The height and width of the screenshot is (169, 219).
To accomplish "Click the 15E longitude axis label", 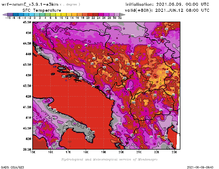I will click(x=33, y=152).
